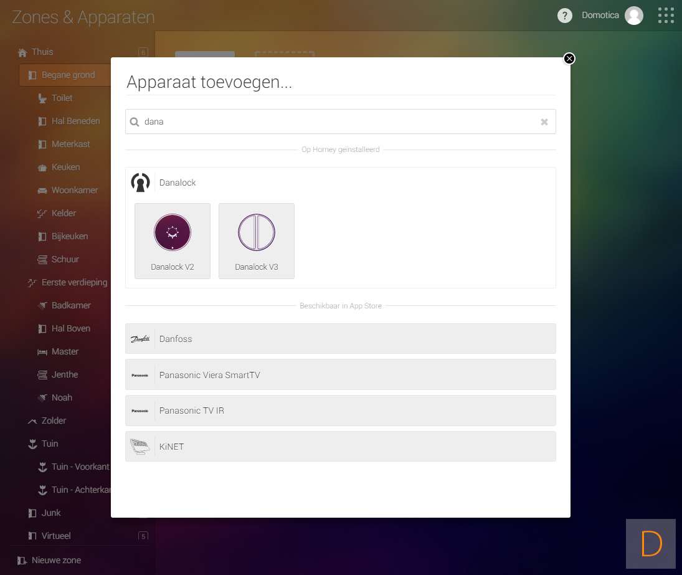The width and height of the screenshot is (682, 575).
Task: Click the magnifier search icon
Action: (135, 122)
